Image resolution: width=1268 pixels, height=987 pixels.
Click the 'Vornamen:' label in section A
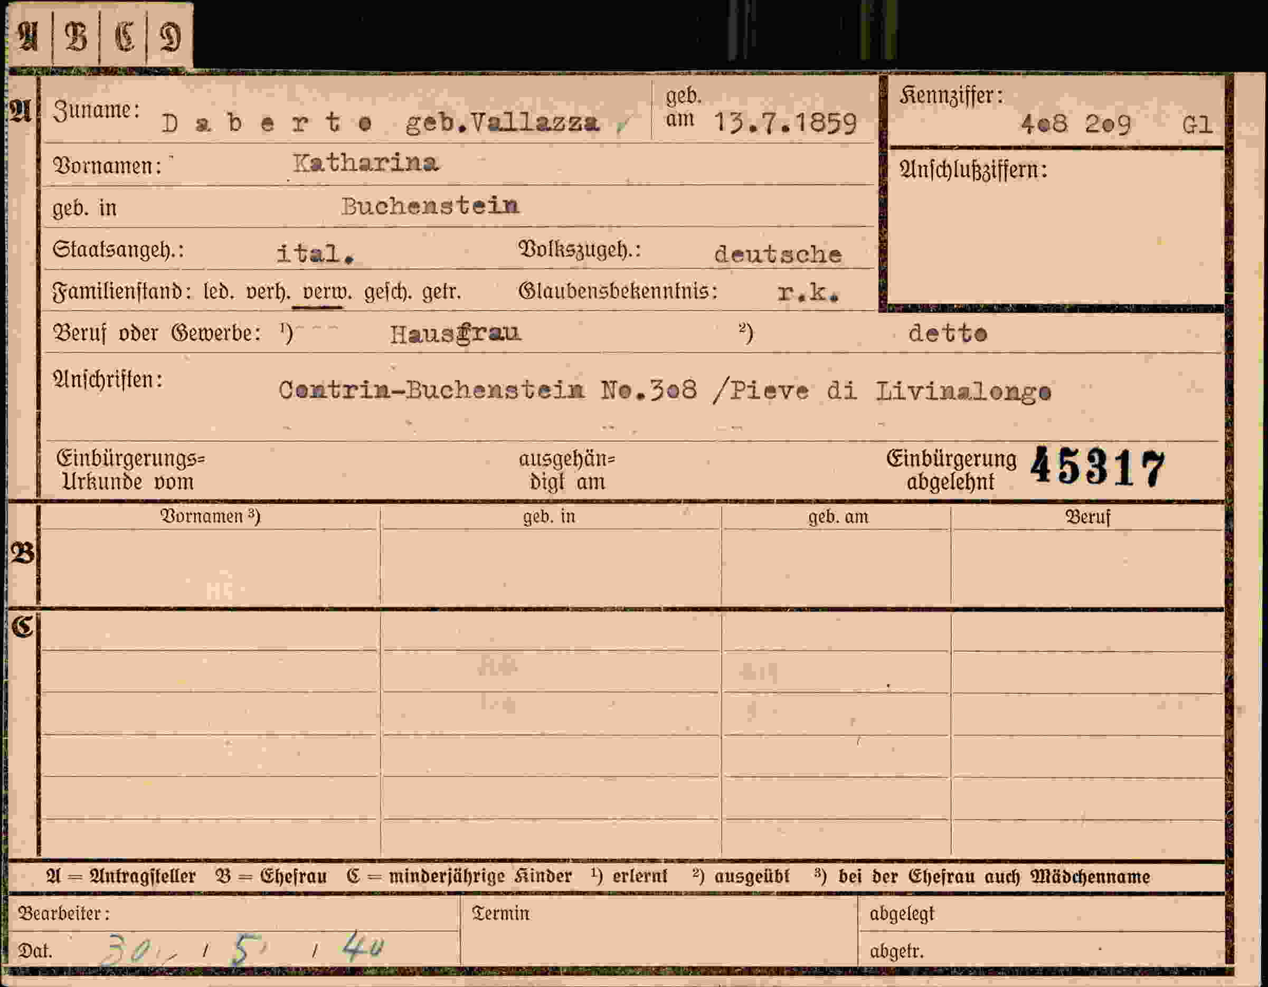107,166
